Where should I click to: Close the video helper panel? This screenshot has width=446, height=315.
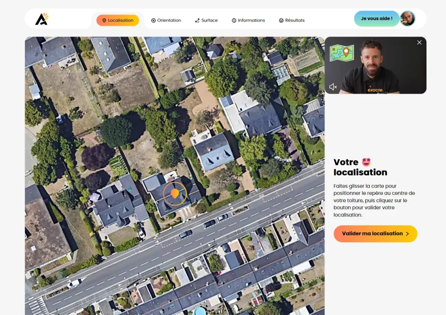click(419, 42)
